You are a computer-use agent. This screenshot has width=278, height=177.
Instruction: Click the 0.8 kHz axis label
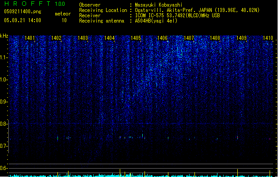click(4, 124)
